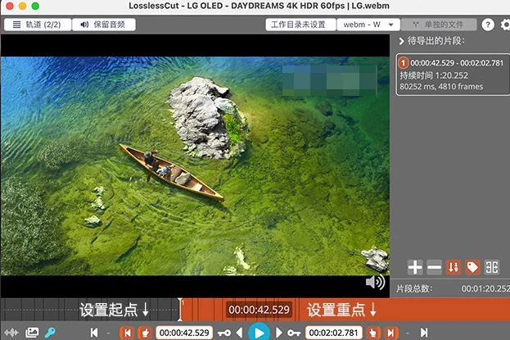Seek to the previous keyframe
The height and width of the screenshot is (340, 510).
click(224, 333)
